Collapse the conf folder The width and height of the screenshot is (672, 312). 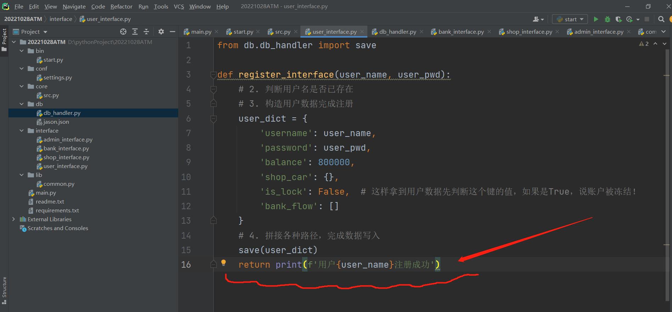[x=22, y=68]
